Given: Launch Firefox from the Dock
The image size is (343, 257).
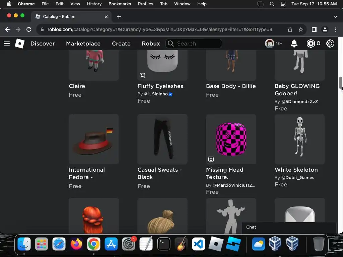Looking at the screenshot, I should tap(76, 244).
